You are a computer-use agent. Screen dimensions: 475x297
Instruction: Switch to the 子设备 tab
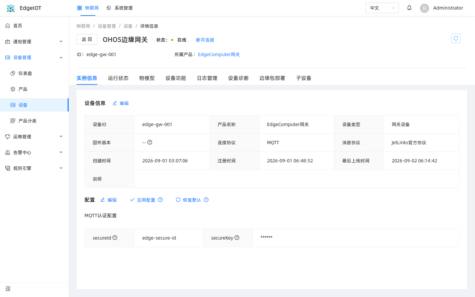click(x=304, y=78)
